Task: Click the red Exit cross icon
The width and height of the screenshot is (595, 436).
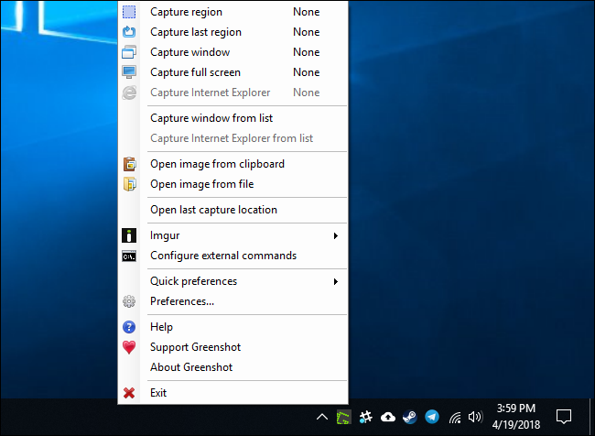Action: click(x=129, y=393)
